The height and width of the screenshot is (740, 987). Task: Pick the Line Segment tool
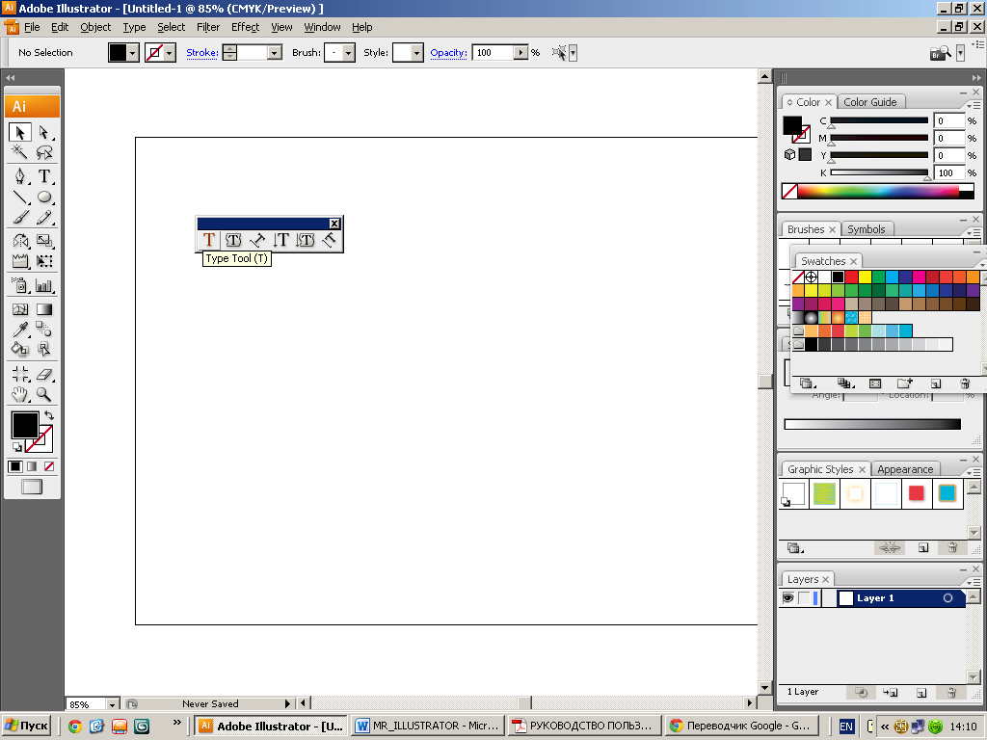19,197
